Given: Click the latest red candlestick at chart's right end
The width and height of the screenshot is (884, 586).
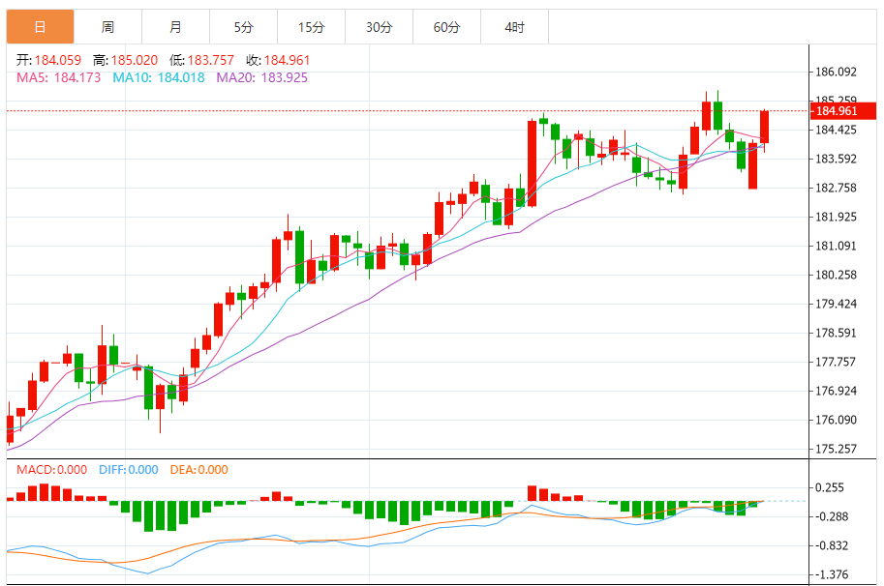Looking at the screenshot, I should [x=764, y=127].
